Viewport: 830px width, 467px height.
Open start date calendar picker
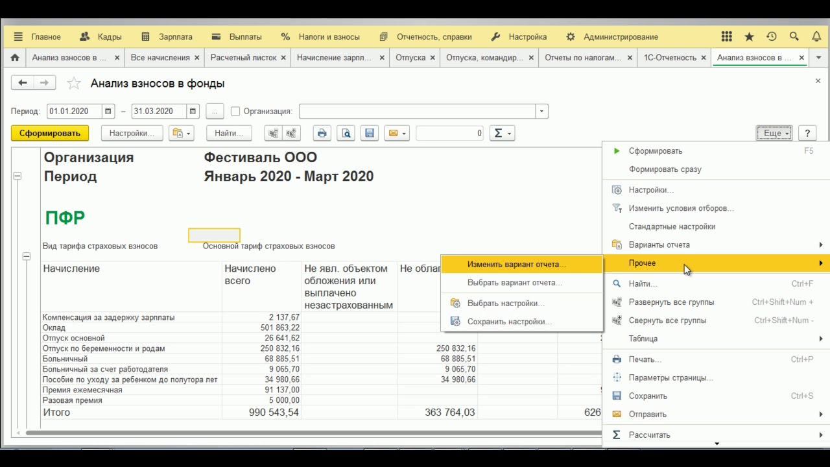click(108, 112)
